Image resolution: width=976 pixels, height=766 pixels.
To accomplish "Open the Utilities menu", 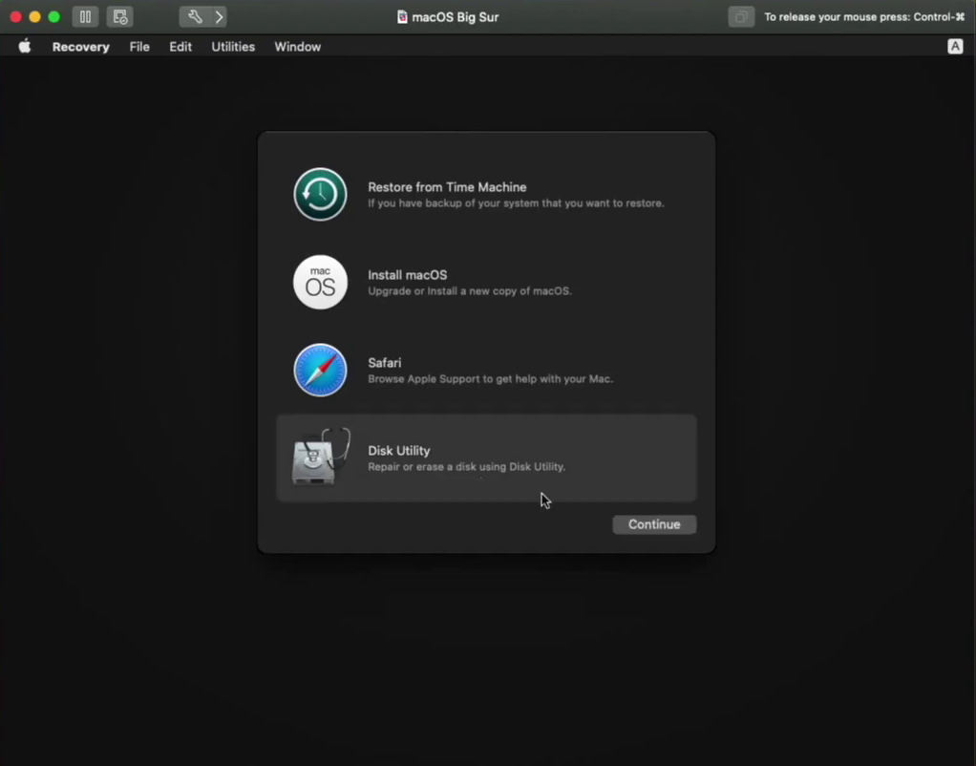I will point(233,47).
